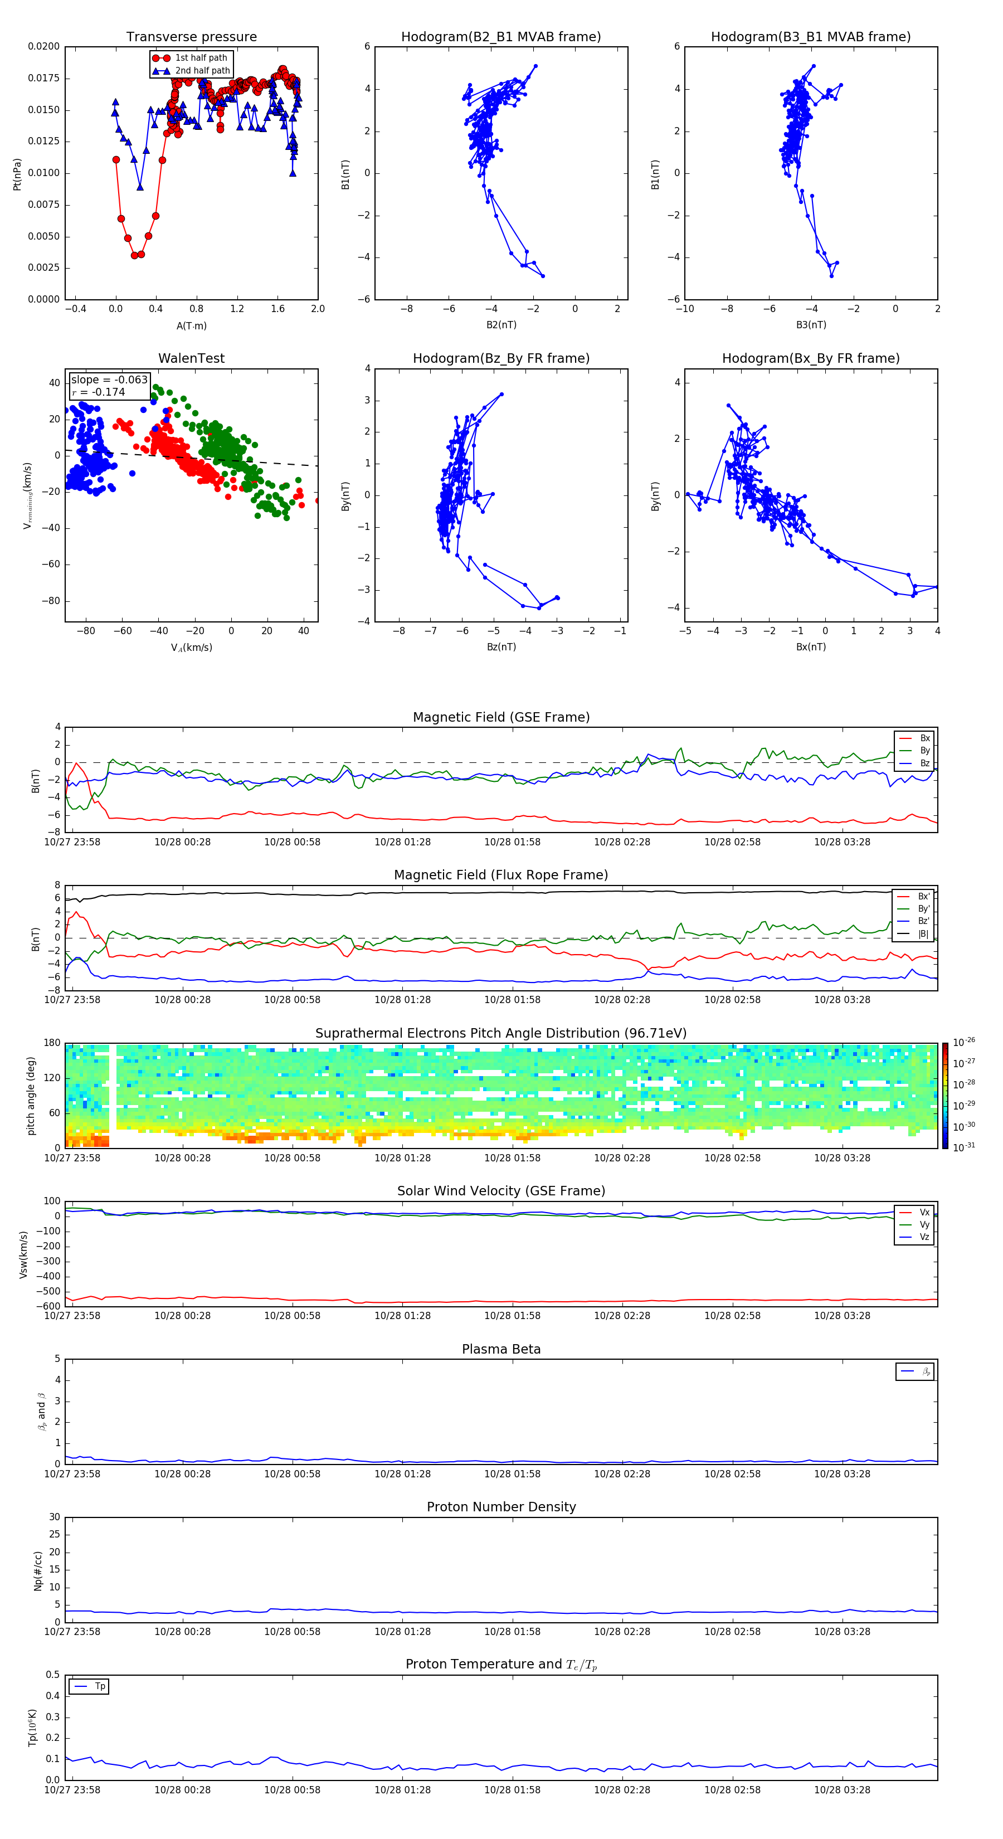Click the 'Vsw(km/s)' axis label
Screen dimensions: 1003x1839
pos(23,1254)
